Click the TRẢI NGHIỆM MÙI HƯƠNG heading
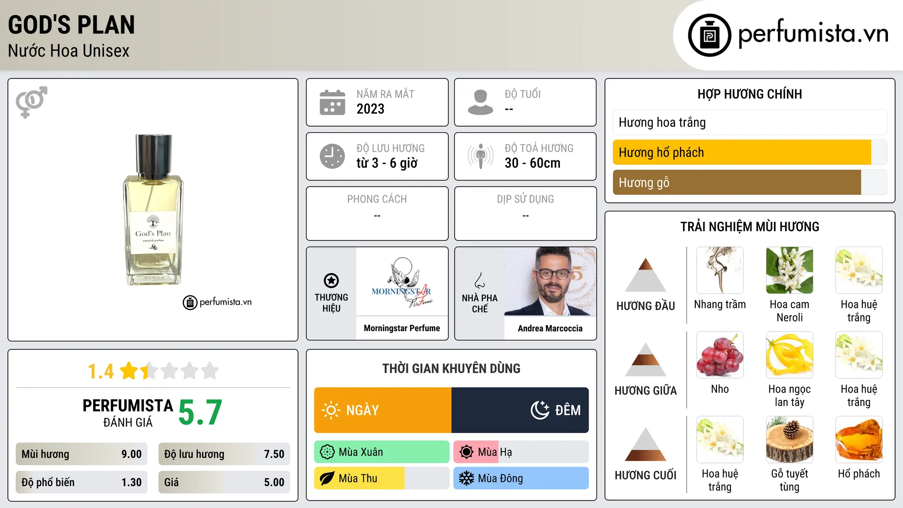 [x=750, y=227]
